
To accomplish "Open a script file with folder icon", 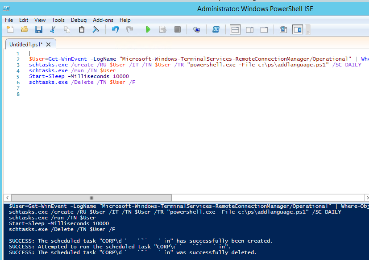I will [25, 29].
